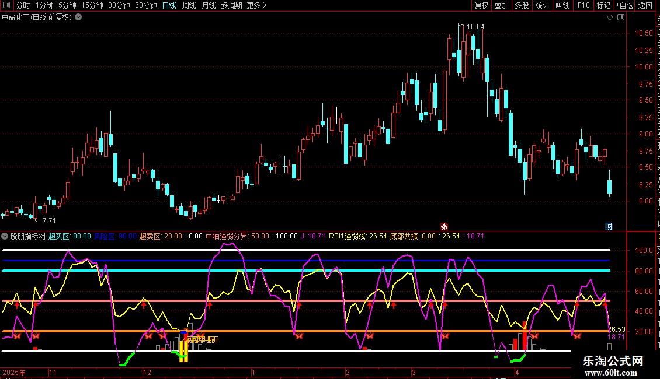Click the 标记 mark button
This screenshot has width=660, height=379.
603,5
